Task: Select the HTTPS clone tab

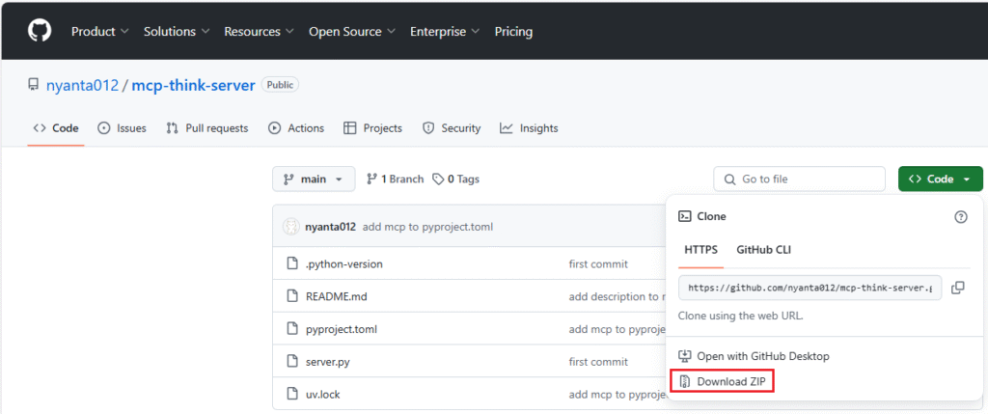Action: (700, 250)
